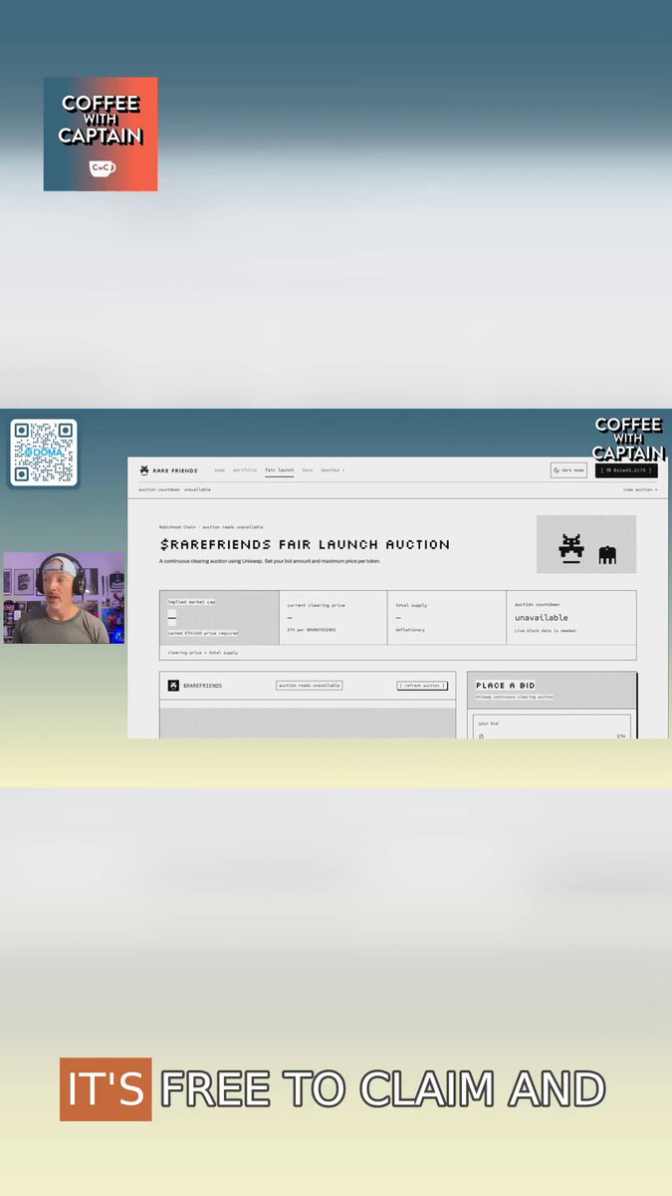Click the PLACE A BID heading
Screen dimensions: 672x1196
pos(505,686)
